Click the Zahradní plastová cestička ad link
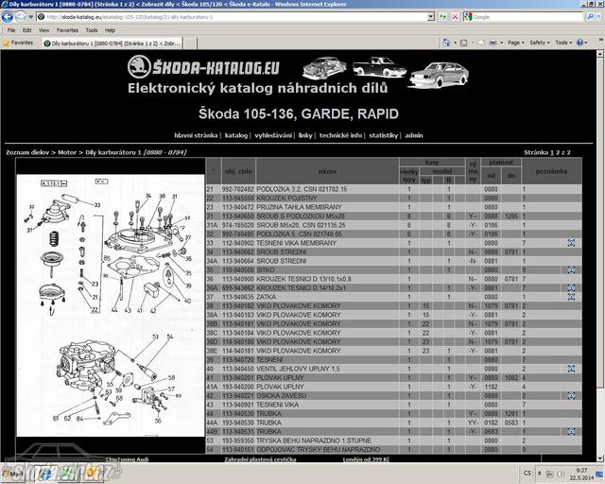 [x=260, y=459]
